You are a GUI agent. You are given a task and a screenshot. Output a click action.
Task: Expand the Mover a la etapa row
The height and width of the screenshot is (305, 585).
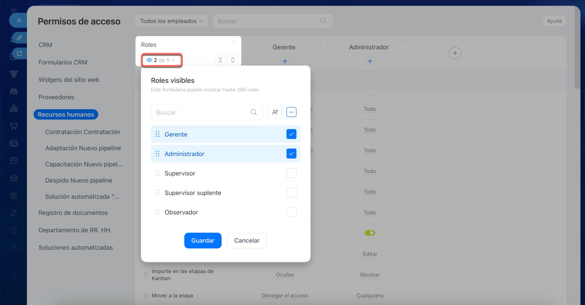tap(146, 295)
